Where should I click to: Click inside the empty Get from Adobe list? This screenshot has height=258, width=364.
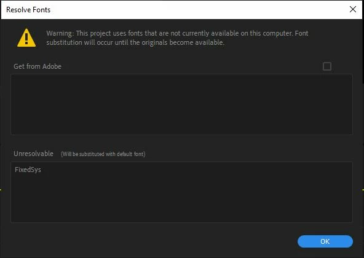(181, 104)
